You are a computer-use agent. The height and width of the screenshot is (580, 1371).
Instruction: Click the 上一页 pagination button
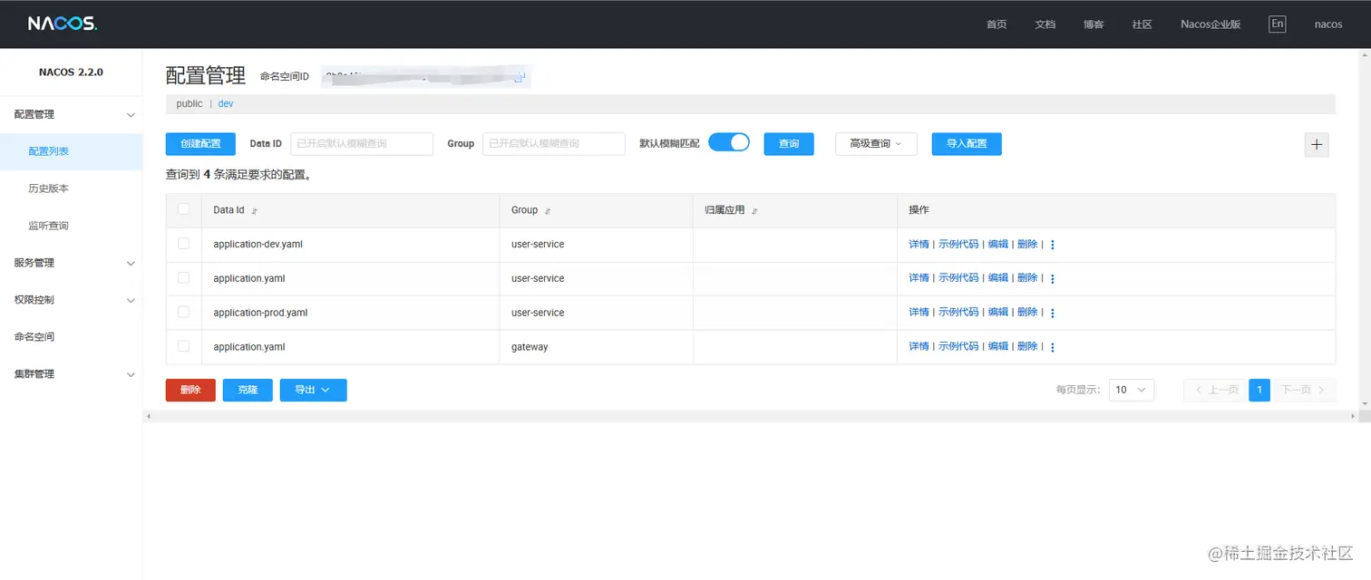tap(1216, 390)
